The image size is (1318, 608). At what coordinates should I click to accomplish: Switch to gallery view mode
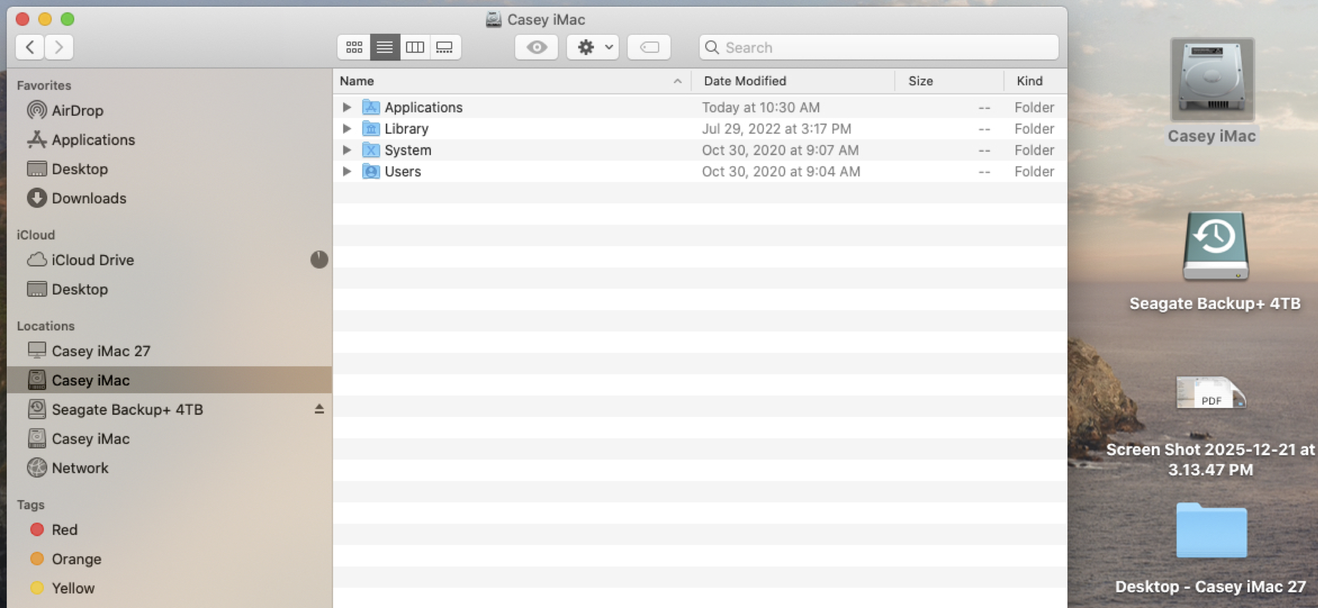(x=444, y=47)
